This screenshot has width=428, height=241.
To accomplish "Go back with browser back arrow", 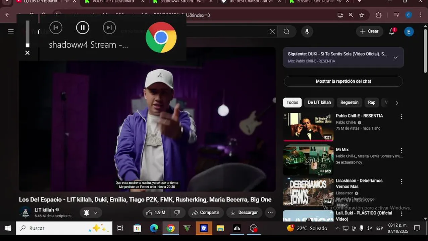I will point(7,15).
